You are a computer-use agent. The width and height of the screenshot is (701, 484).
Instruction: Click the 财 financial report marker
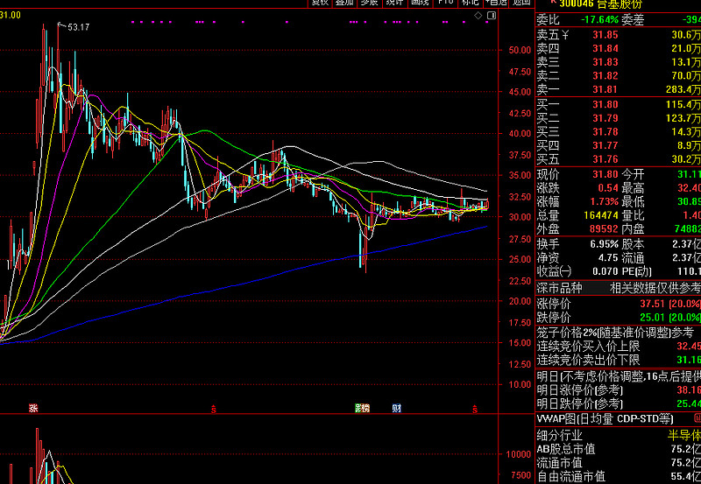[397, 408]
